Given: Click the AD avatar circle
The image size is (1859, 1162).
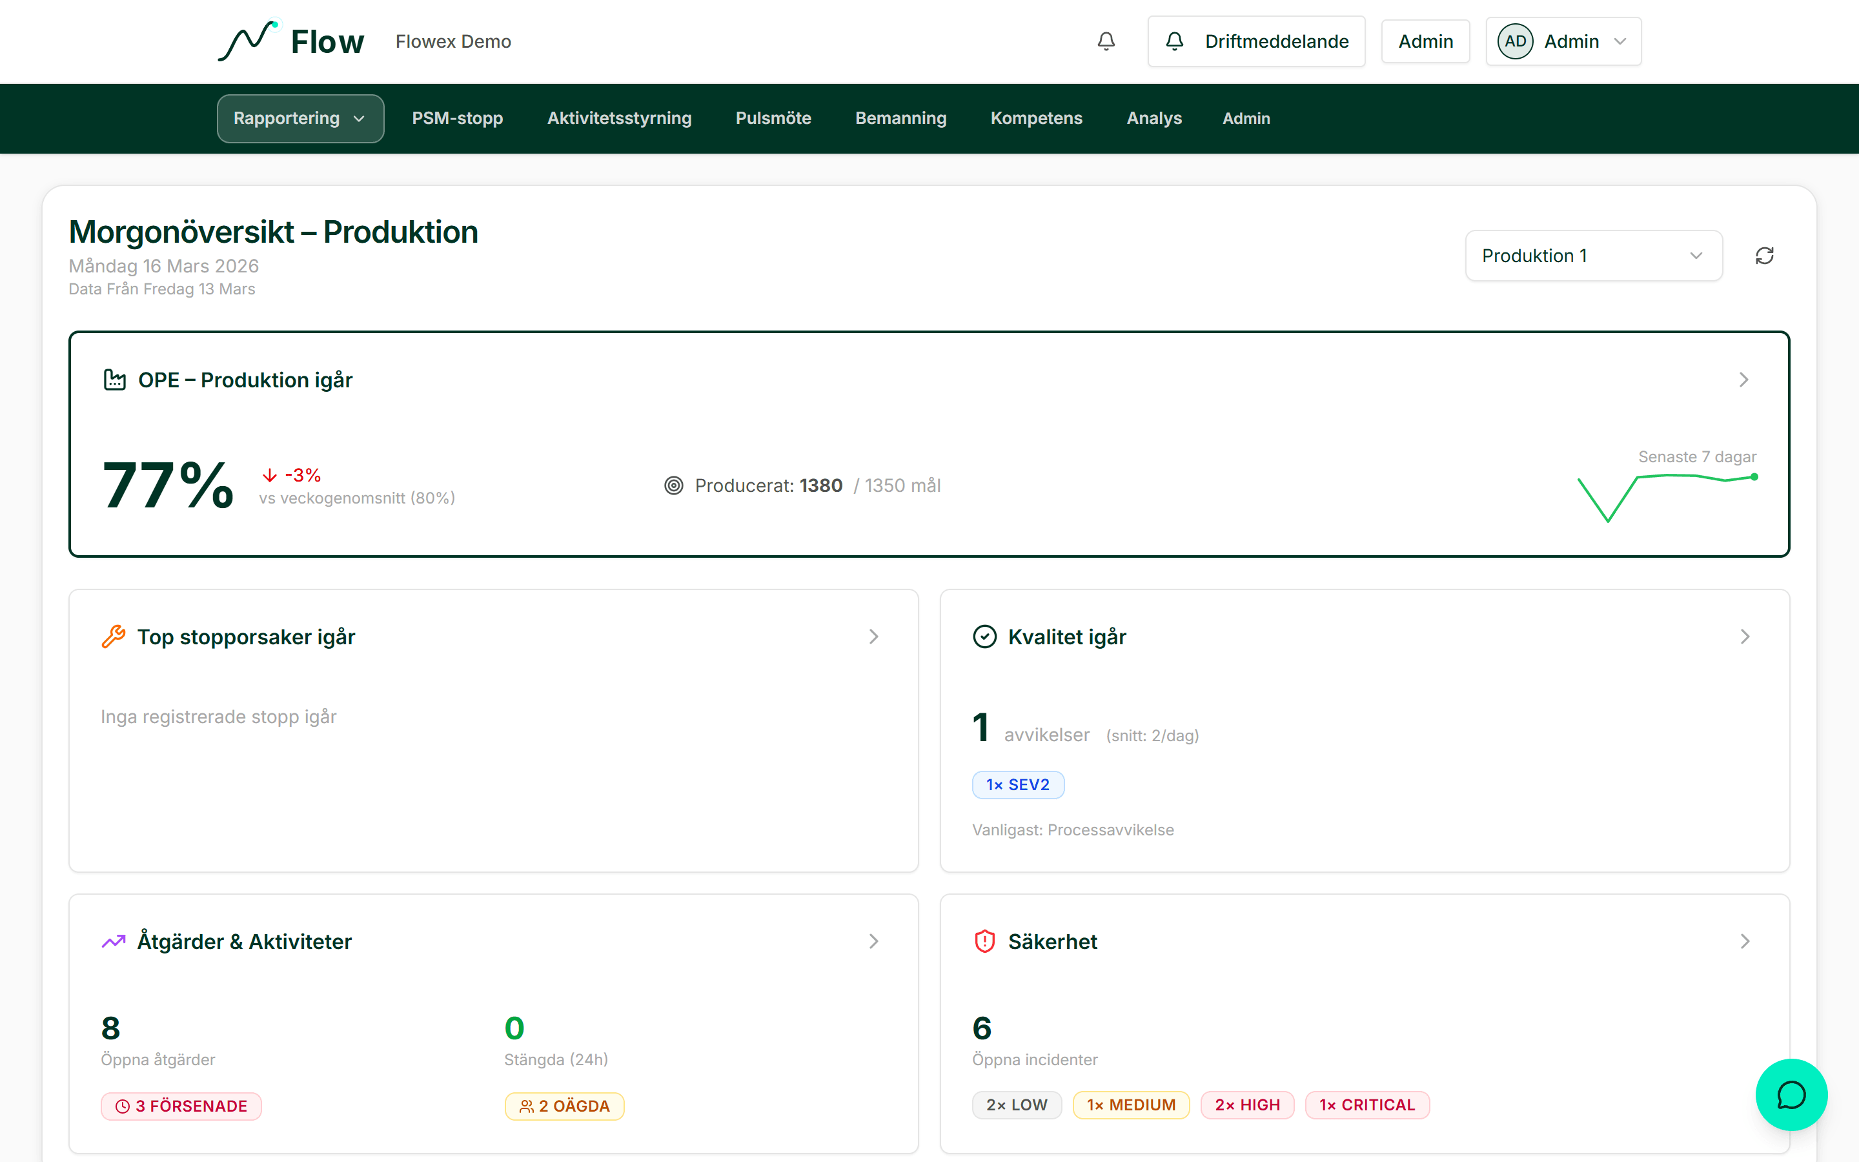Looking at the screenshot, I should 1515,41.
